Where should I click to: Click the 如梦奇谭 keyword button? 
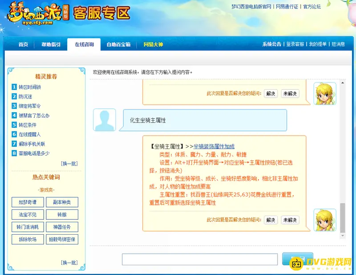point(28,202)
